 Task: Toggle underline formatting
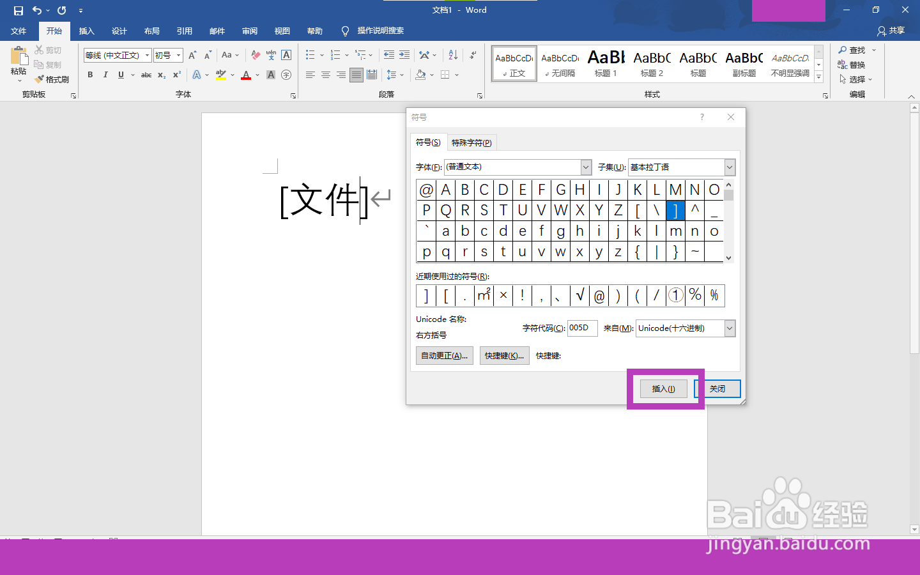coord(121,75)
